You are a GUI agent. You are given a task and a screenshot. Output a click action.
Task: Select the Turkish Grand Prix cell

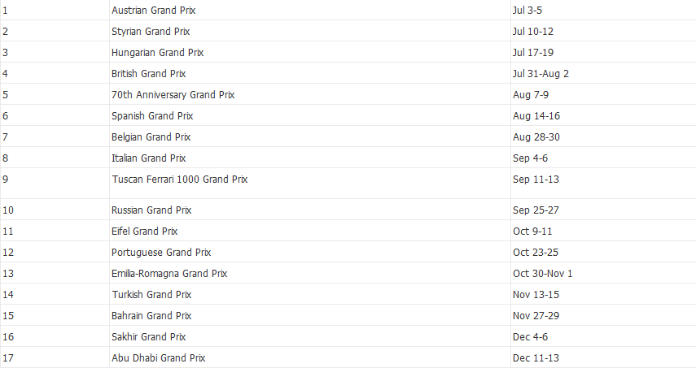click(x=151, y=295)
